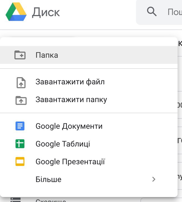Open the Більше menu entry

pos(49,179)
